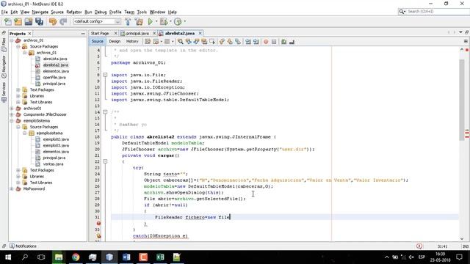The image size is (470, 264).
Task: Click Comment icon in editor toolbar
Action: (284, 42)
